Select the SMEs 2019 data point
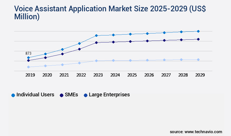 coord(28,60)
